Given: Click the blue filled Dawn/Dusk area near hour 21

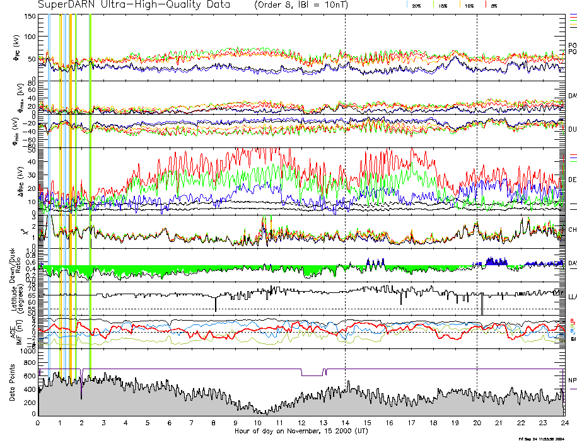Looking at the screenshot, I should pos(493,262).
